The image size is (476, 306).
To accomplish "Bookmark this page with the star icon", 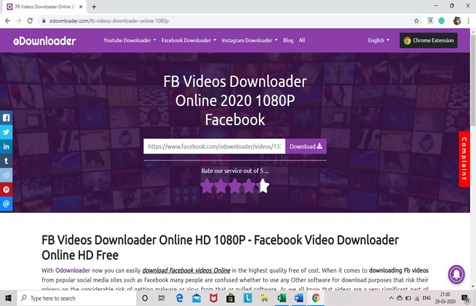I will (416, 21).
